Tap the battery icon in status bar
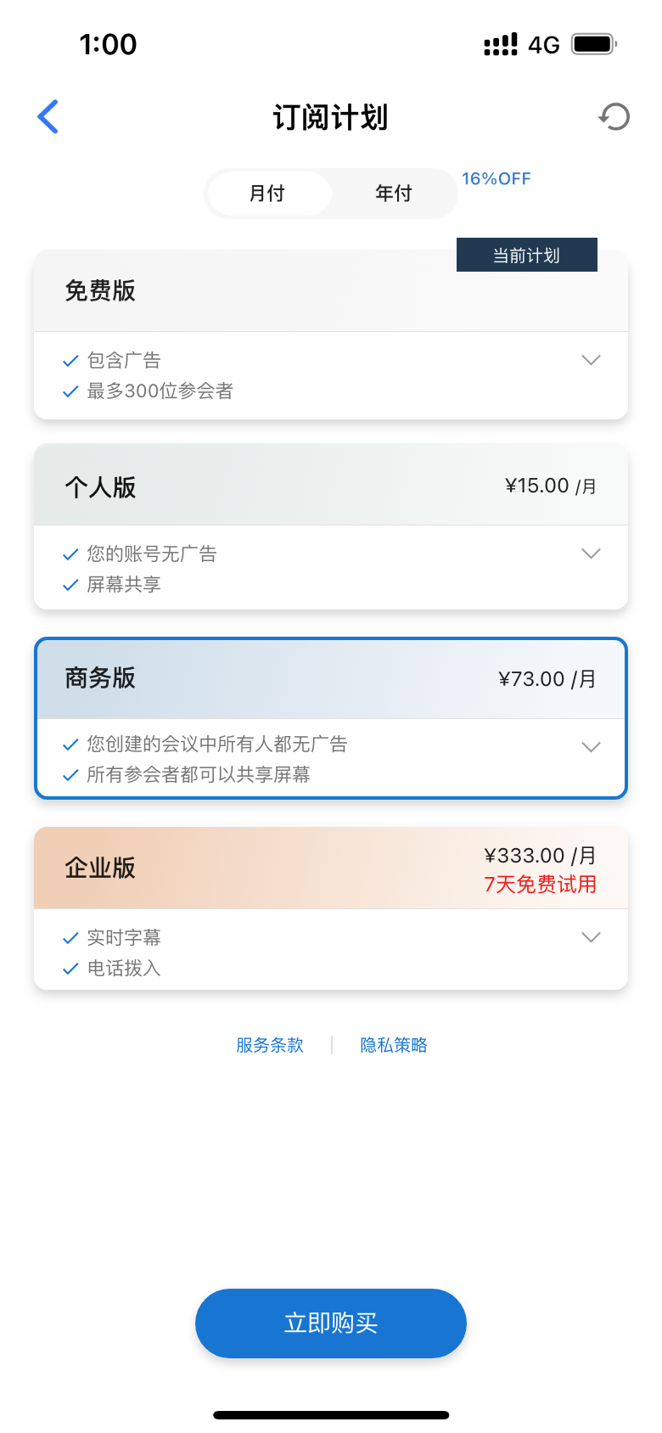Image resolution: width=662 pixels, height=1433 pixels. tap(593, 44)
